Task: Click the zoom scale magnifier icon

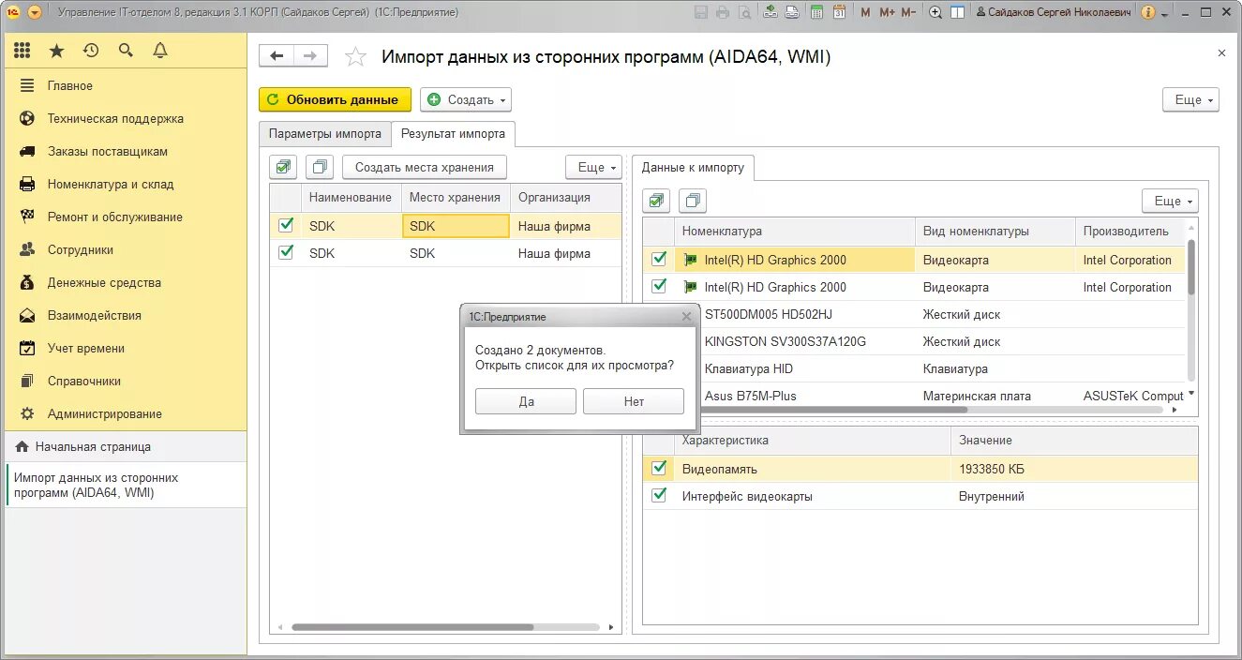Action: [935, 12]
